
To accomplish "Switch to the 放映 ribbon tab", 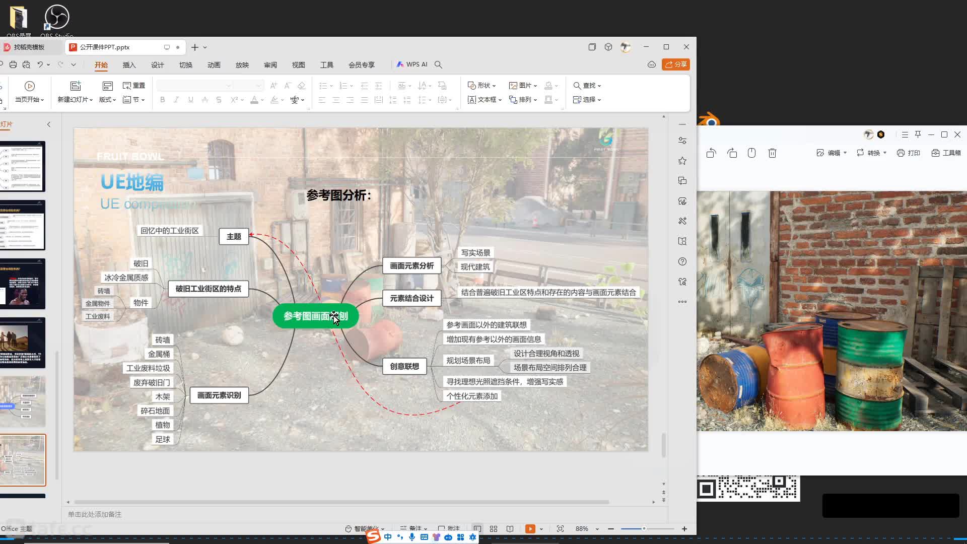I will click(x=242, y=65).
